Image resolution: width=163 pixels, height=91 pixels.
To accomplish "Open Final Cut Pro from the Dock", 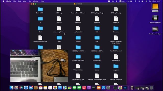I will coord(70,88).
